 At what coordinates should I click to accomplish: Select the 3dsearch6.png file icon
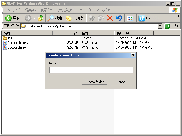click(x=5, y=43)
